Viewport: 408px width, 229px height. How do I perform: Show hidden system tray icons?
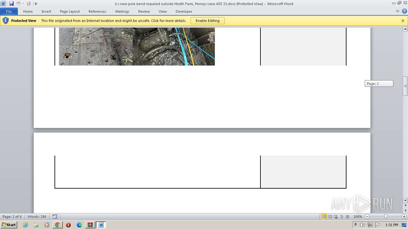click(356, 225)
